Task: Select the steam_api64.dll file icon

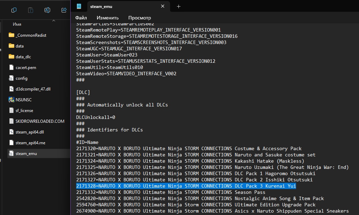Action: pyautogui.click(x=11, y=132)
